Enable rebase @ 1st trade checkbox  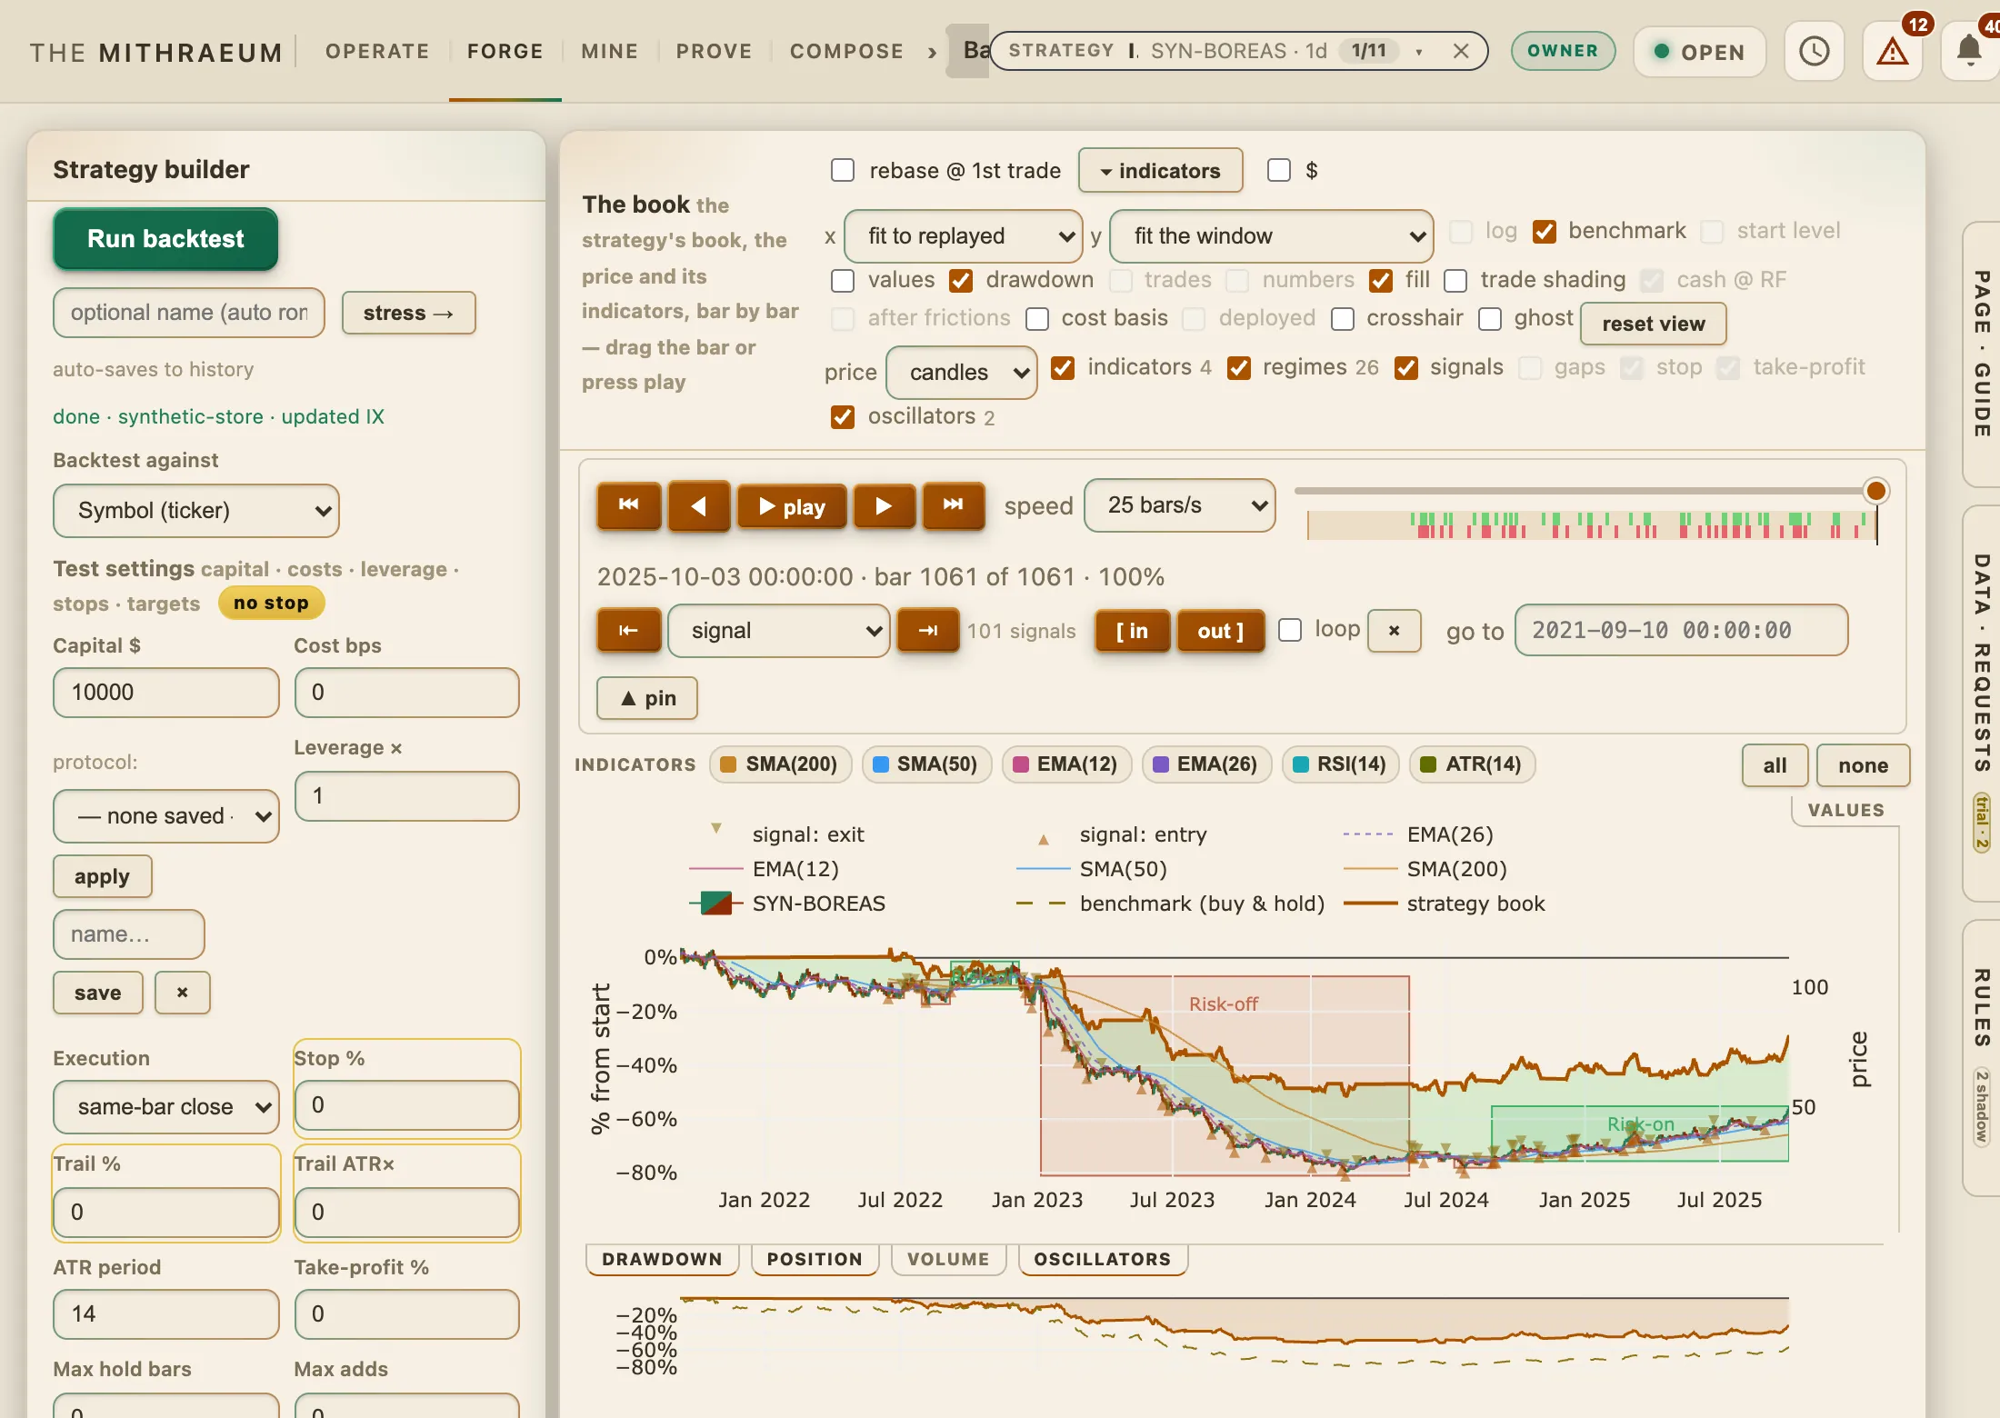point(843,171)
